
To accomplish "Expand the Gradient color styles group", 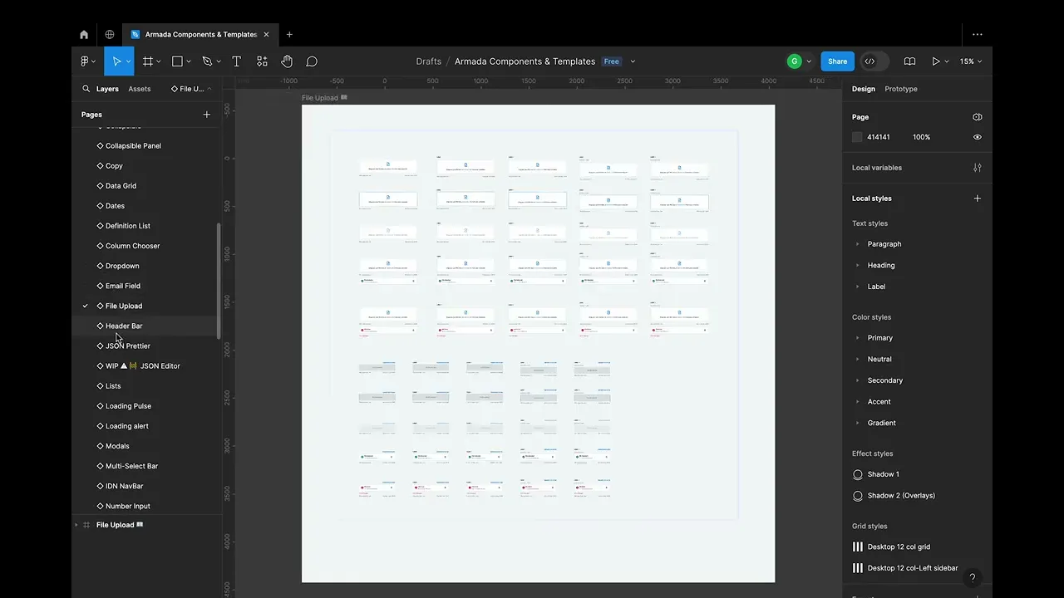I will (858, 423).
